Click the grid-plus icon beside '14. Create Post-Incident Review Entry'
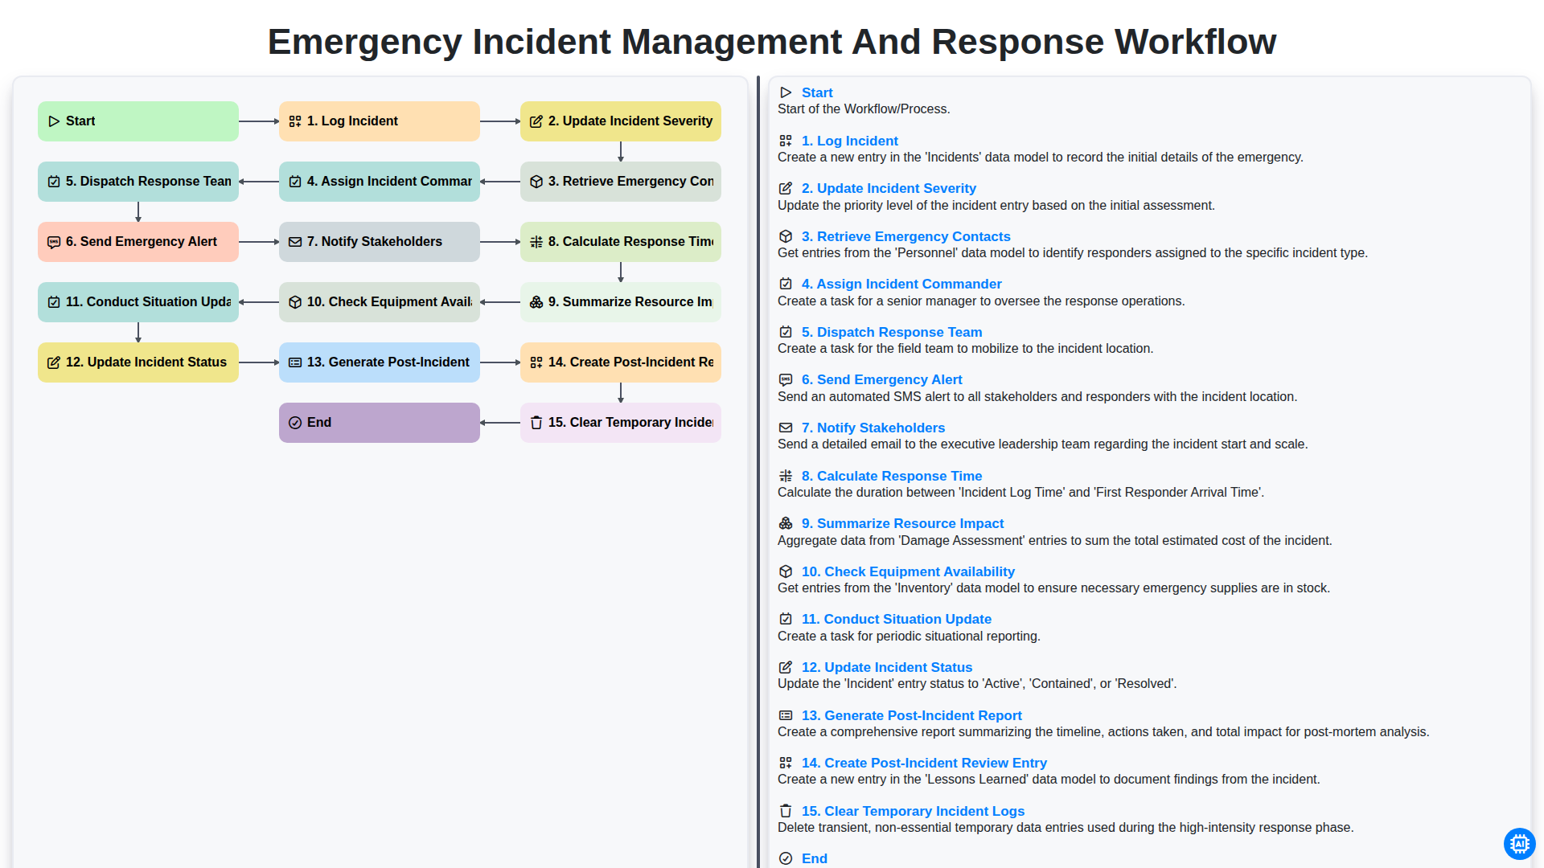The width and height of the screenshot is (1544, 868). pos(786,763)
